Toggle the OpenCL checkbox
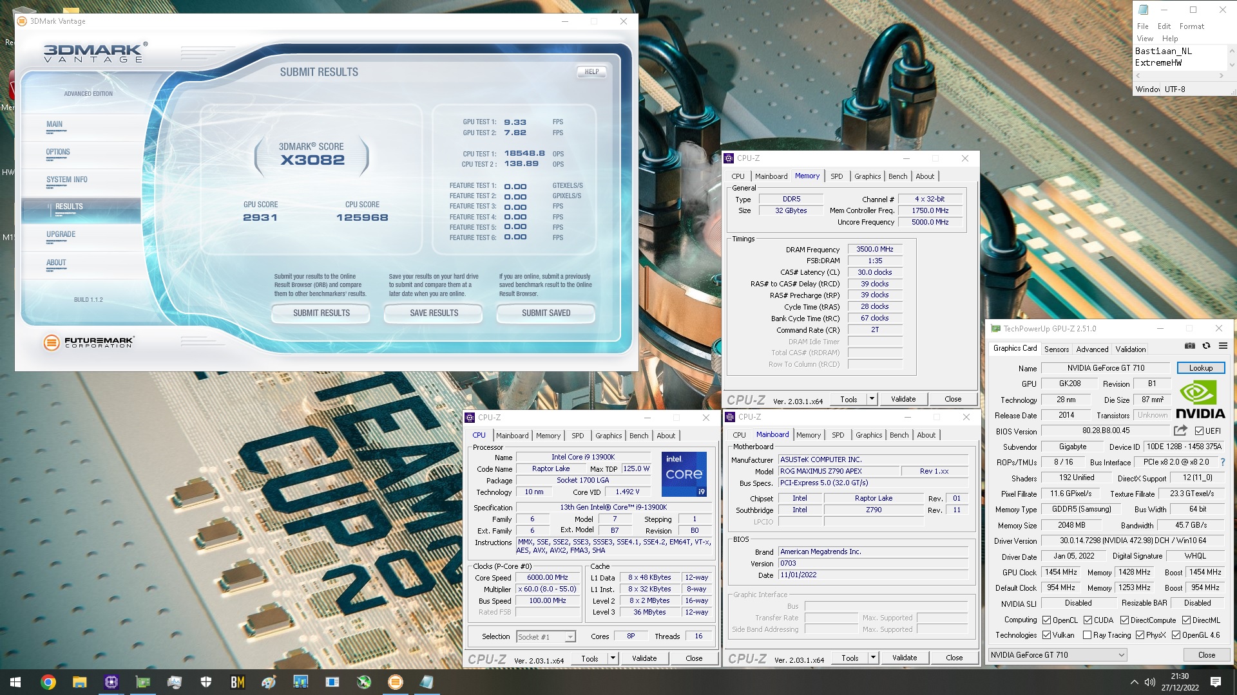This screenshot has height=695, width=1237. (x=1046, y=620)
